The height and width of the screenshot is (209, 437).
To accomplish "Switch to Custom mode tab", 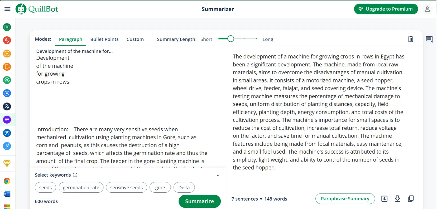I will [135, 39].
